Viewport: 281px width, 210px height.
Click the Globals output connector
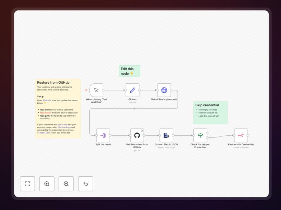[139, 90]
